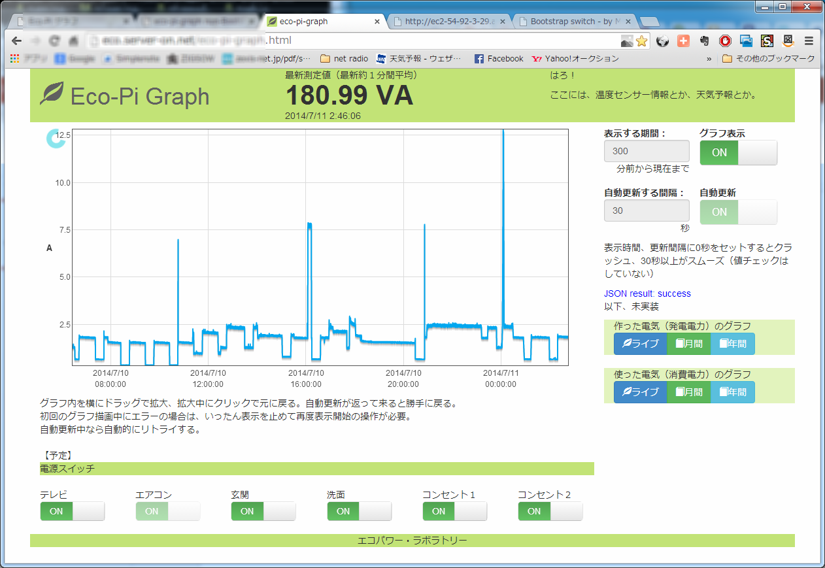Click the browser back arrow
Viewport: 825px width, 568px height.
point(17,41)
